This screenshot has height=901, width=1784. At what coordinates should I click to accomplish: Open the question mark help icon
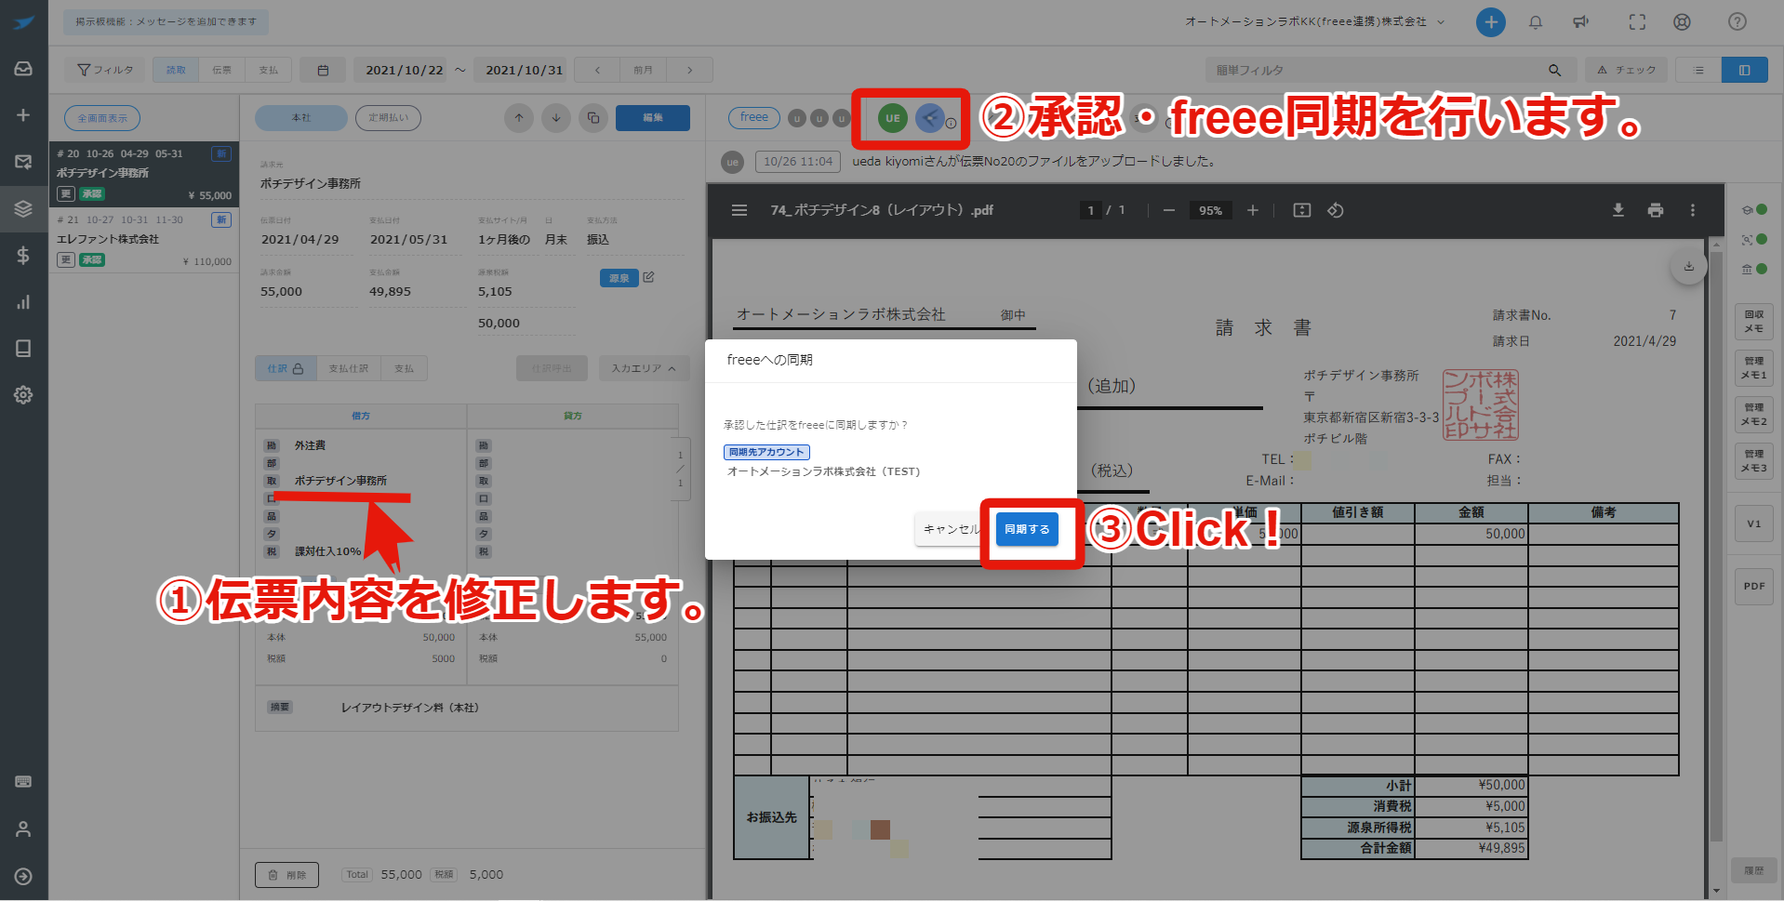coord(1737,22)
